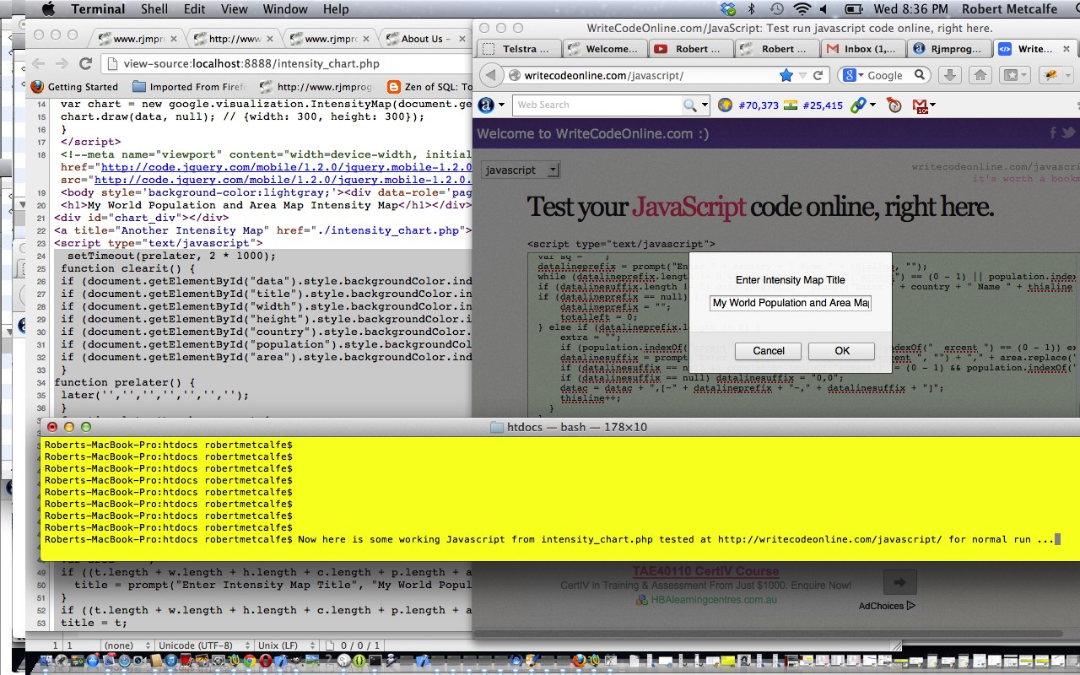Viewport: 1080px width, 675px height.
Task: Click the Wed 8:36 PM clock
Action: tap(911, 9)
